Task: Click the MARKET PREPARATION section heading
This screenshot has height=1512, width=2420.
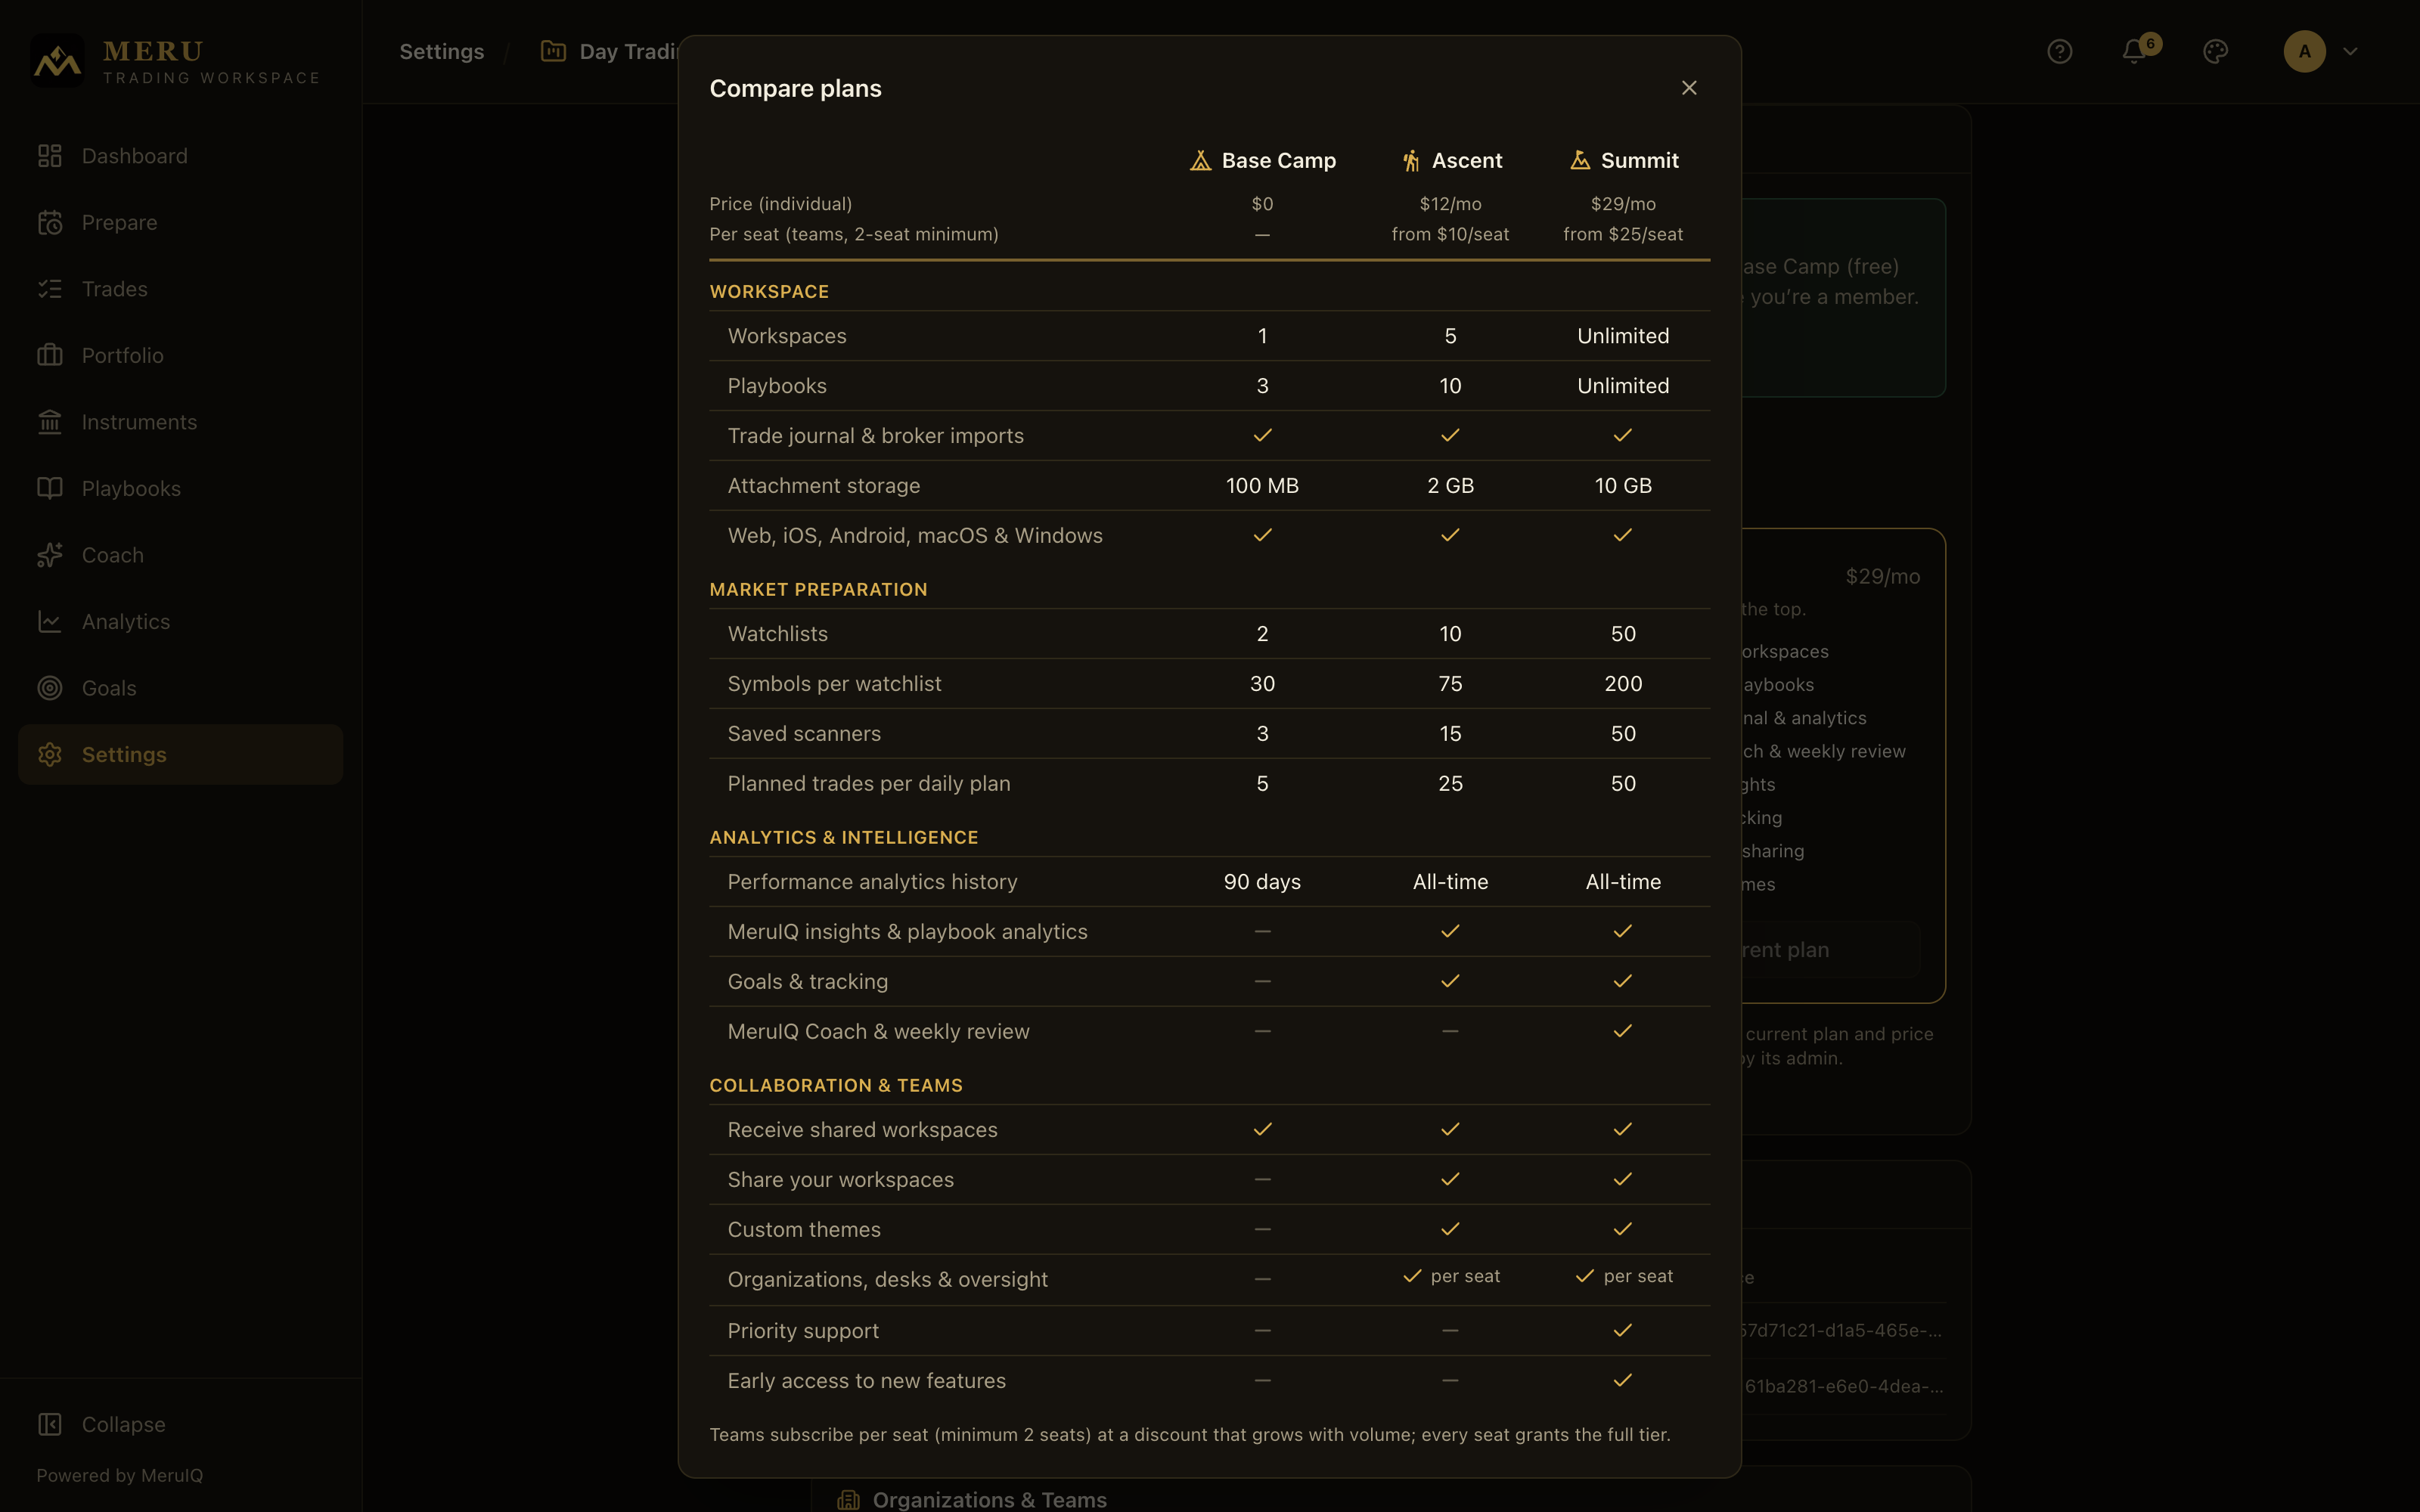Action: (x=818, y=589)
